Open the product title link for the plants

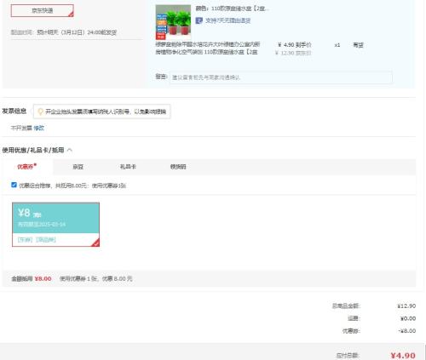208,49
